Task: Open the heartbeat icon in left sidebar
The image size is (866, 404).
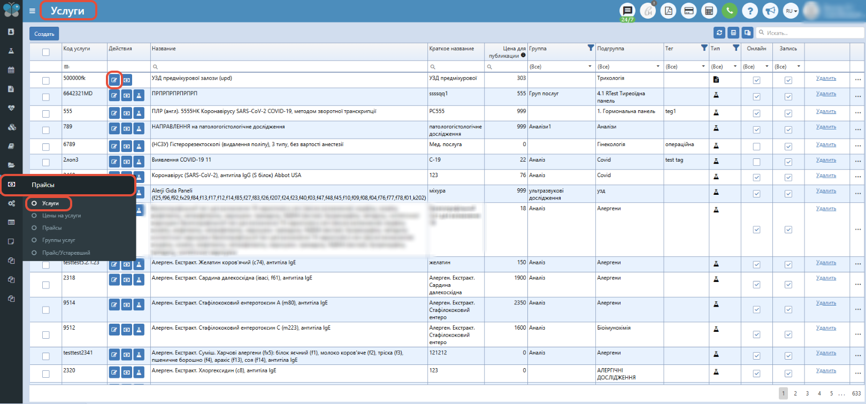Action: coord(11,108)
